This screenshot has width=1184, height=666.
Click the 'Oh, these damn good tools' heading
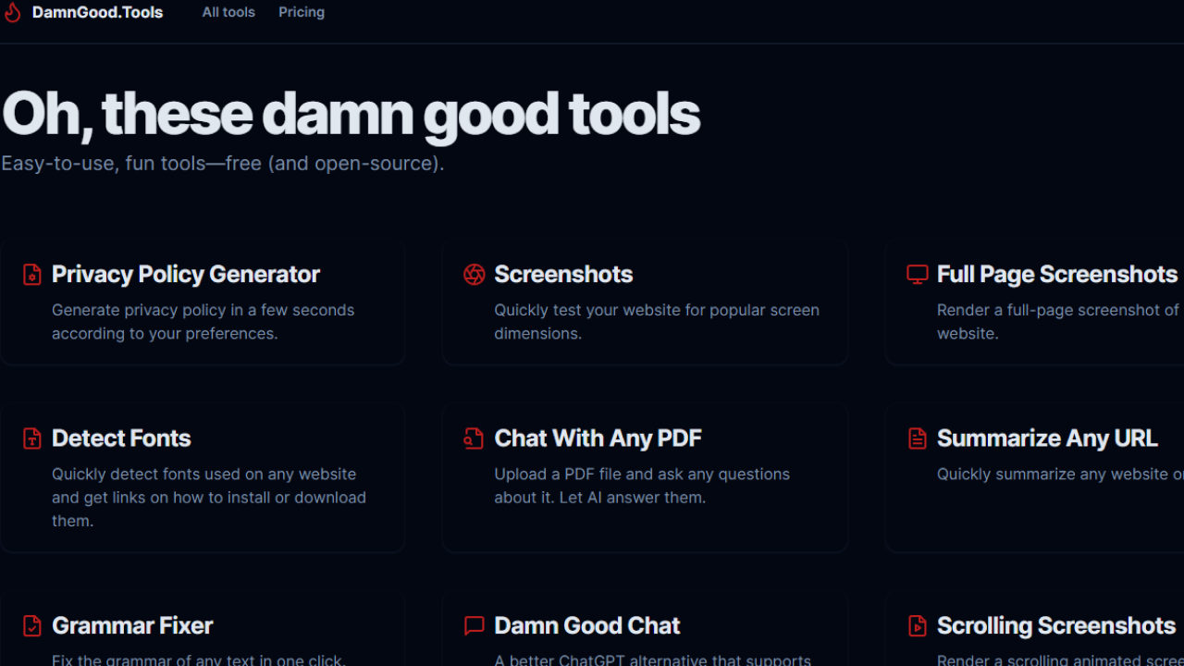(x=351, y=115)
